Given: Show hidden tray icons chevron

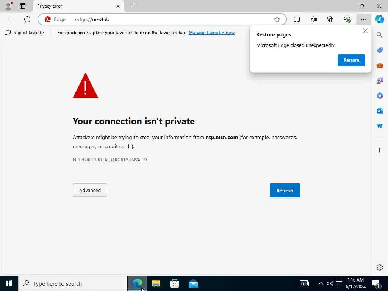Looking at the screenshot, I should (x=321, y=283).
